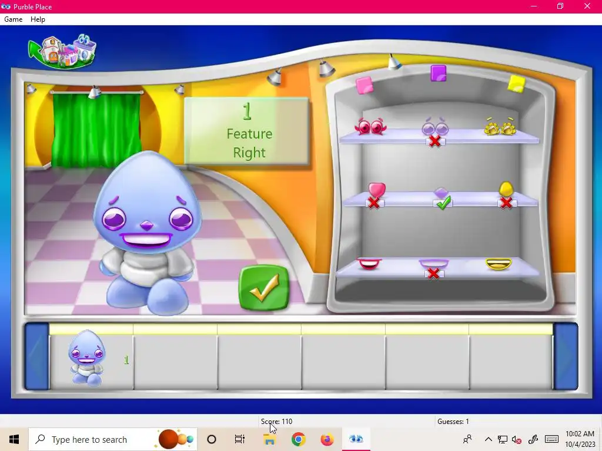Screen dimensions: 602x451
Task: Select the purple color swatch
Action: (439, 73)
